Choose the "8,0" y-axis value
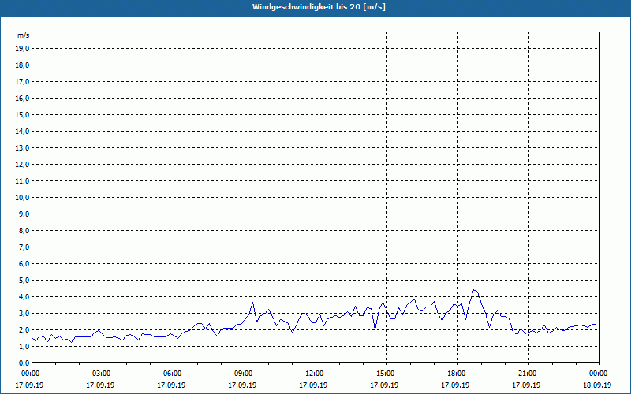 coord(24,230)
